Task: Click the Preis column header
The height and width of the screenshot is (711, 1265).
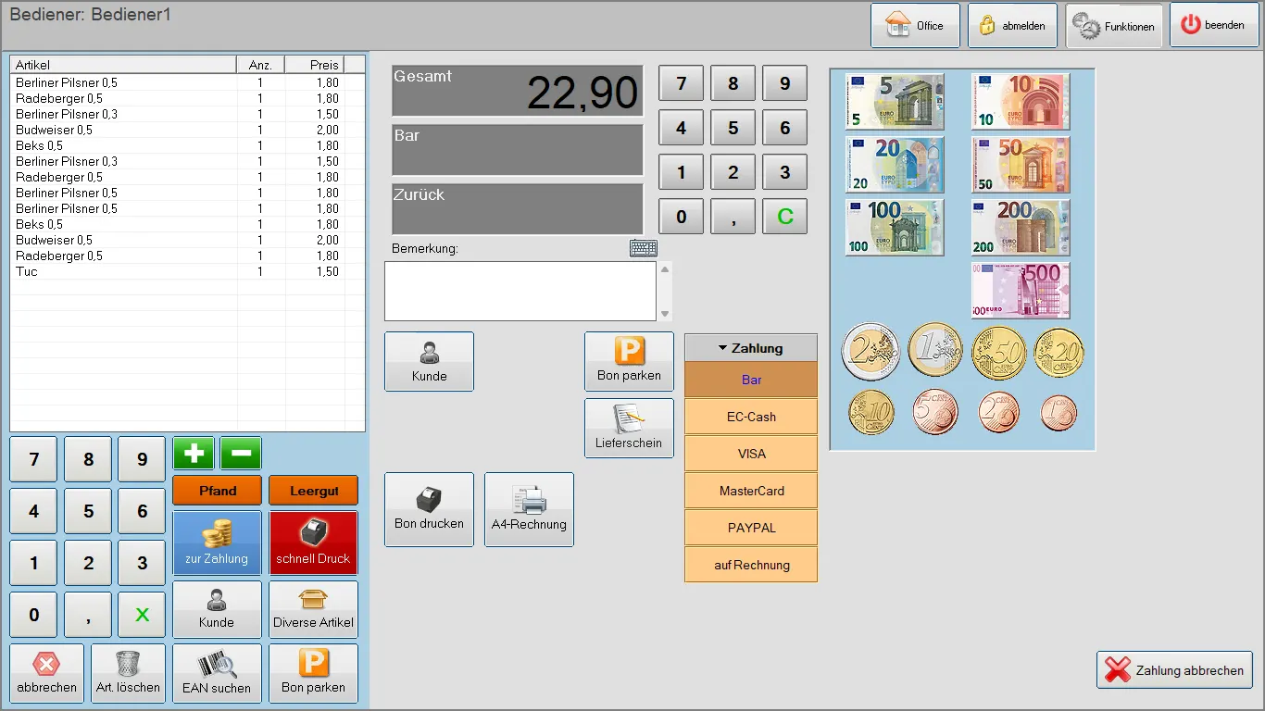Action: click(313, 65)
